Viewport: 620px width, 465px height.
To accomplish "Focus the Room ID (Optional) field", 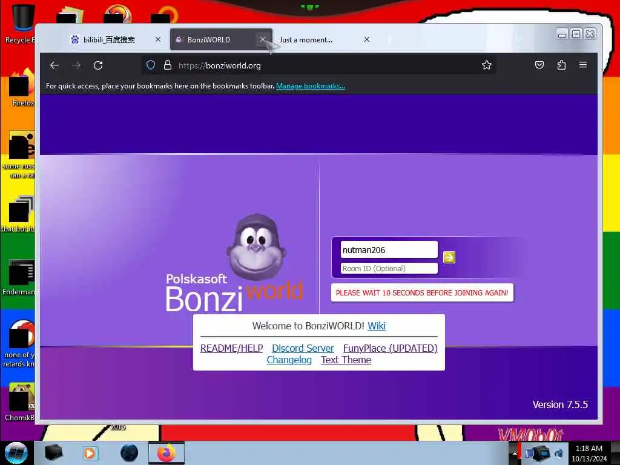I will tap(389, 268).
